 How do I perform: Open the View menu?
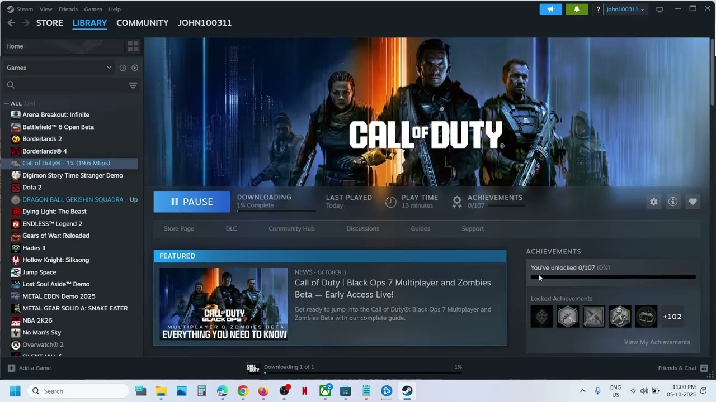(46, 9)
